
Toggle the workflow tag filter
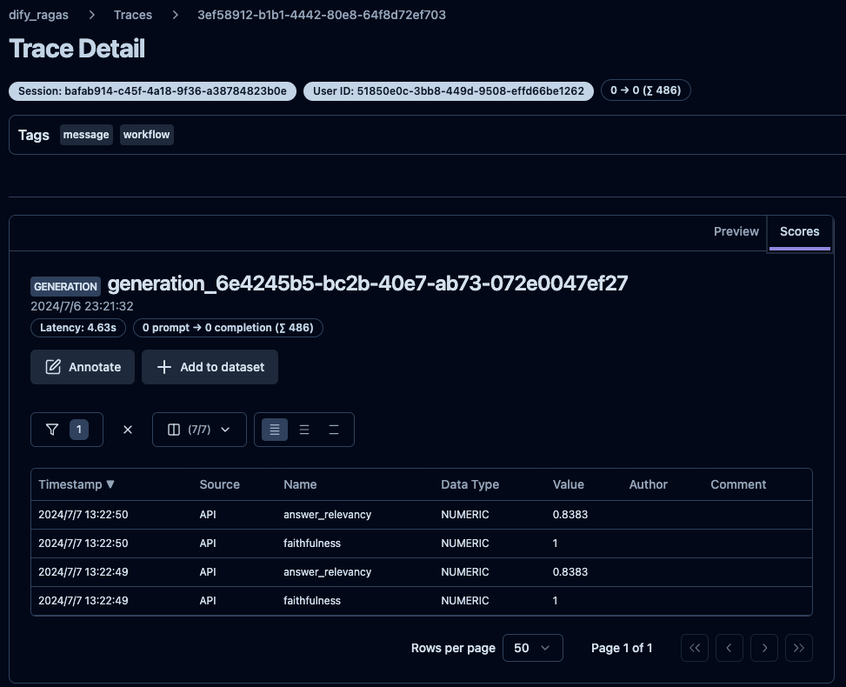click(146, 134)
